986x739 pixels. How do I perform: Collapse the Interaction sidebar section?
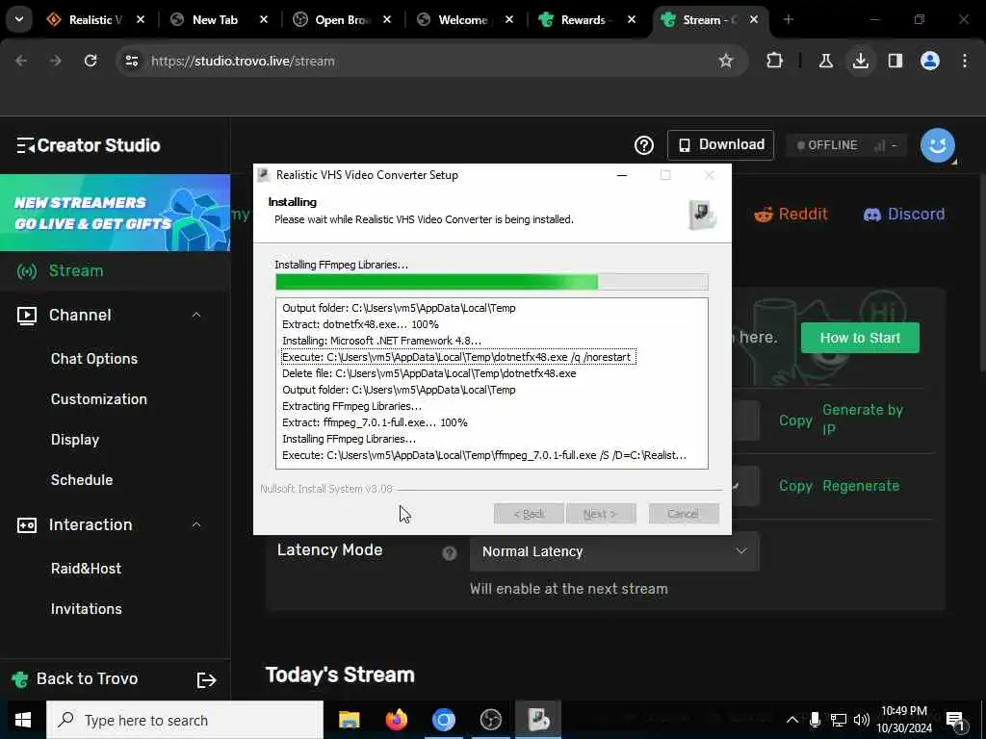196,524
